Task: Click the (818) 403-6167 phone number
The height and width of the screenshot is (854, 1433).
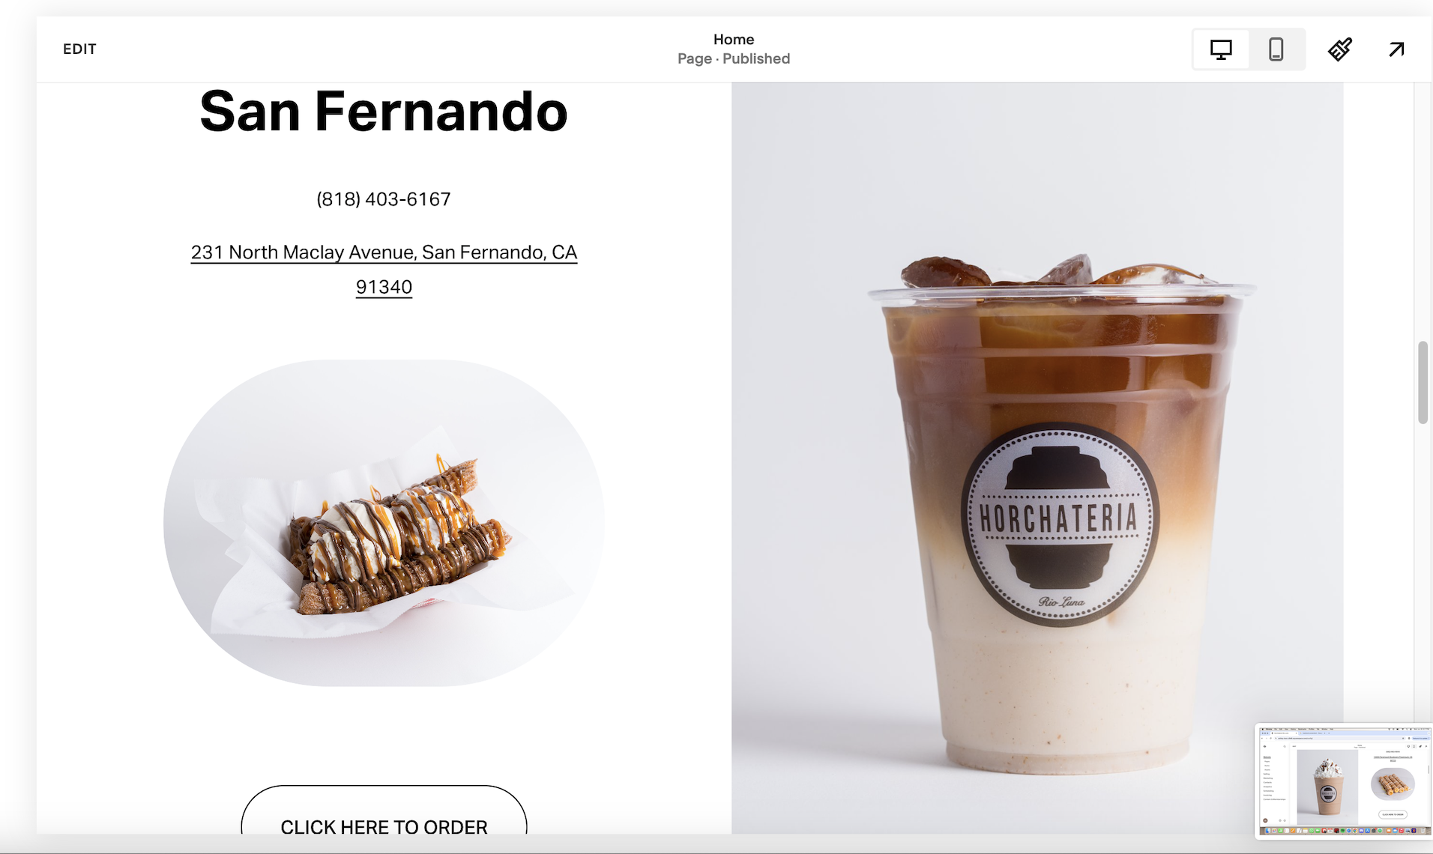Action: coord(384,199)
